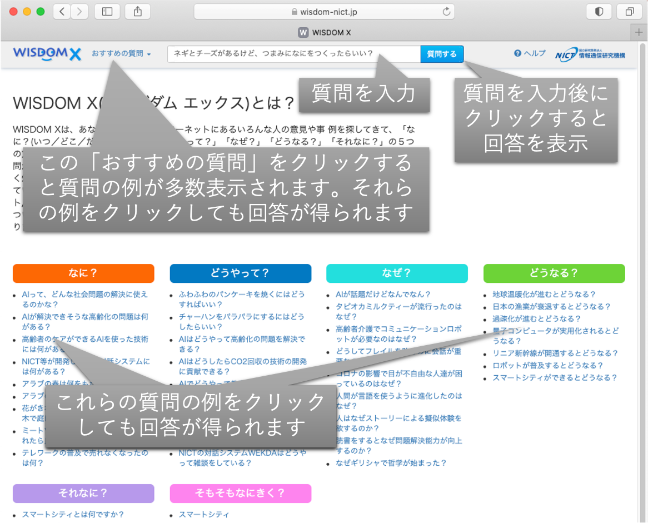Open the スマートシティ link under そもそもなにきく？

tap(204, 514)
